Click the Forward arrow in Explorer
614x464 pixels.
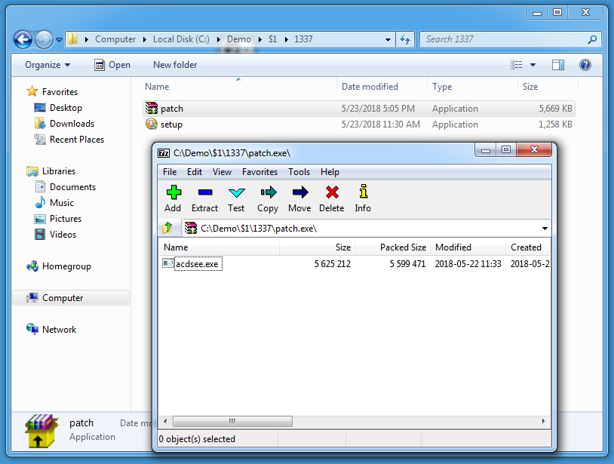click(x=44, y=39)
